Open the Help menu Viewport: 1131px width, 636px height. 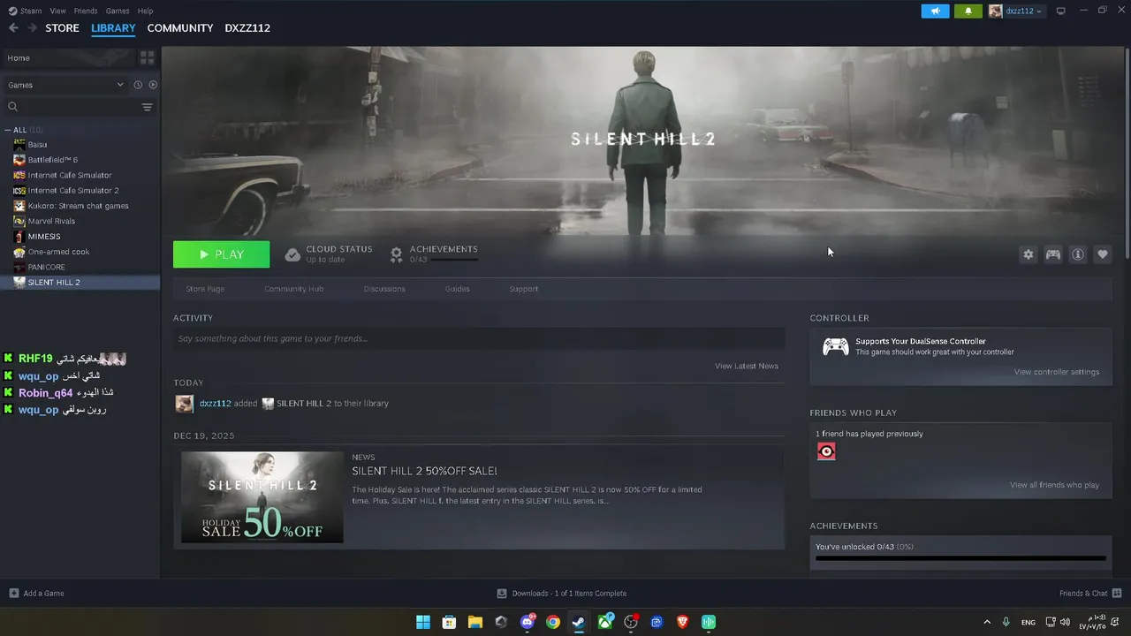pos(146,11)
